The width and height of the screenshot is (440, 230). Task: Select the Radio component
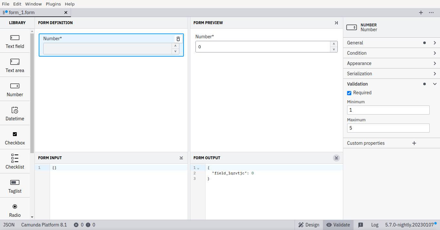(x=15, y=210)
